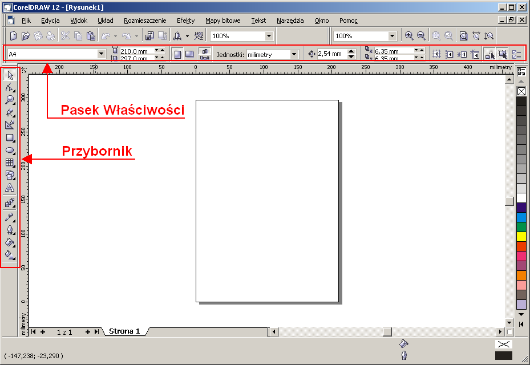Open the Mapy bitowe menu
The height and width of the screenshot is (365, 530).
click(x=222, y=21)
